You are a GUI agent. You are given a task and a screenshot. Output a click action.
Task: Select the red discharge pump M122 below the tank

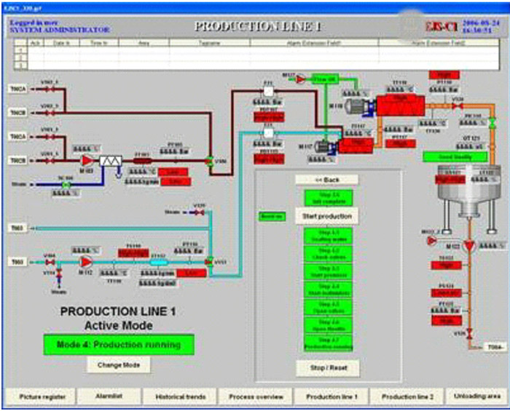468,246
